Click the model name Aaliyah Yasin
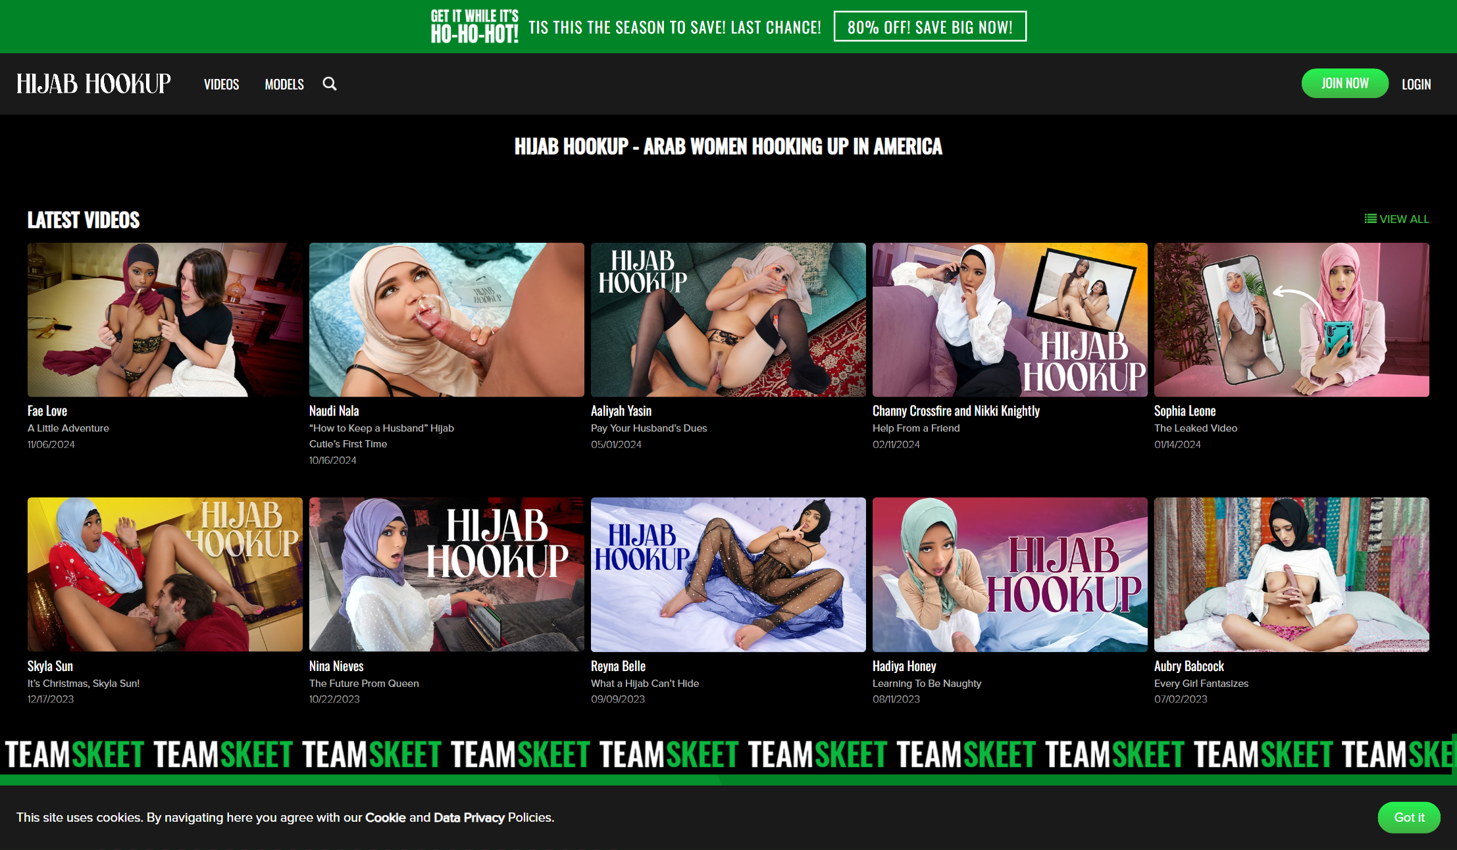Viewport: 1457px width, 850px height. pos(621,411)
